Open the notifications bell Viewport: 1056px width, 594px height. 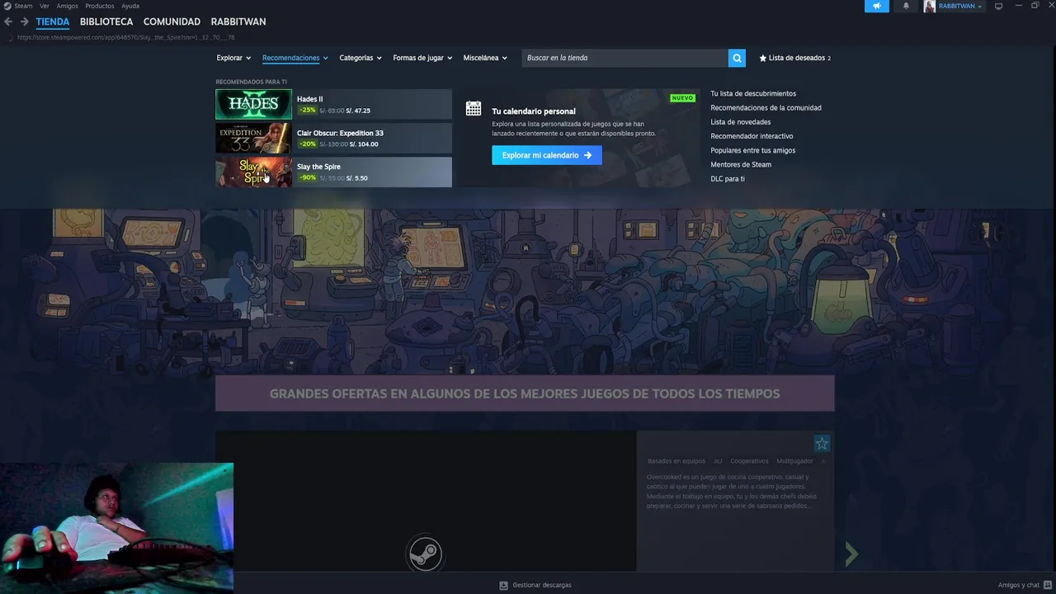click(x=906, y=6)
